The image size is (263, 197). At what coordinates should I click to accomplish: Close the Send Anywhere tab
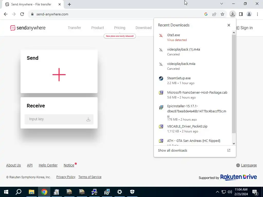tap(60, 5)
